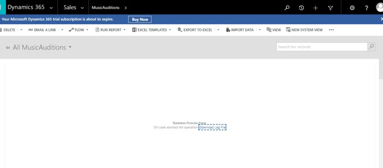Pin the All MusicAuditions view
Screen dimensions: 383x168
(x=8, y=47)
